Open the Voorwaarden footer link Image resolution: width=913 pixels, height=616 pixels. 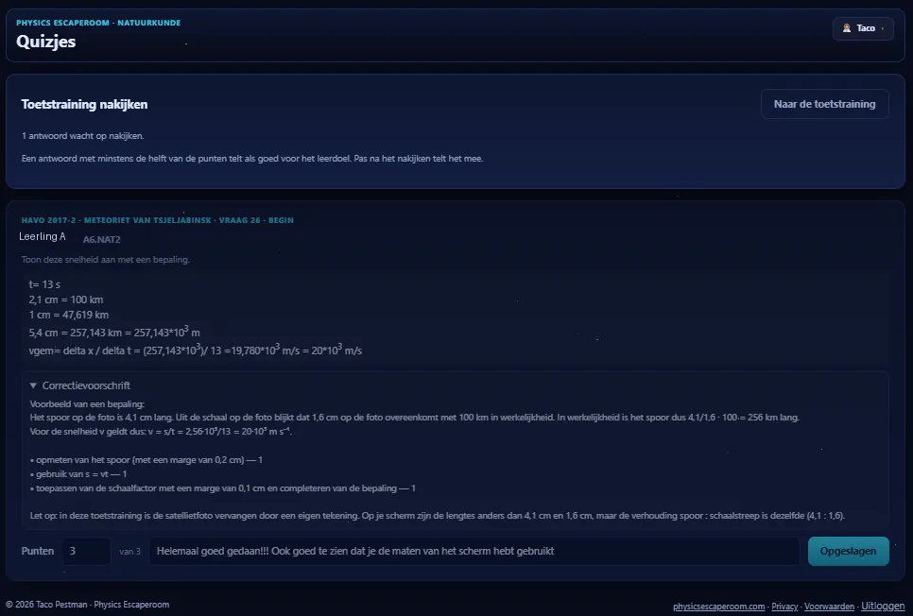click(829, 607)
